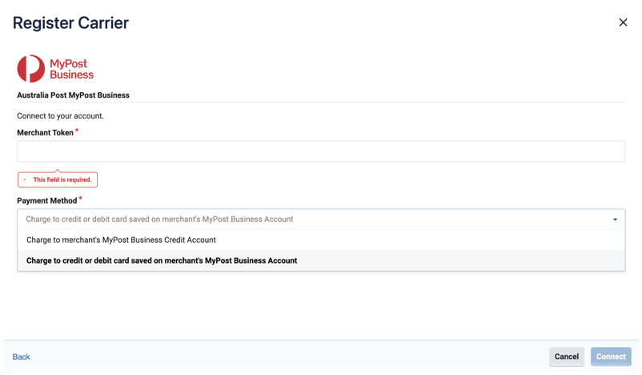Click the Payment Method field label

click(46, 201)
